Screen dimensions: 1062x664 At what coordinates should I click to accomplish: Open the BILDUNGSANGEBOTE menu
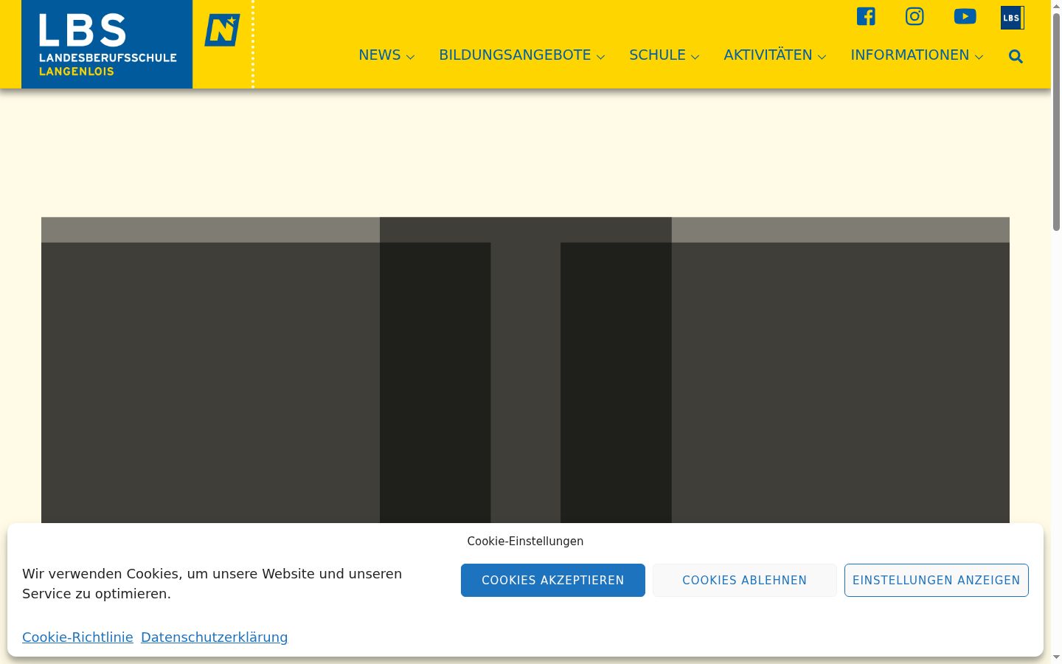tap(515, 55)
